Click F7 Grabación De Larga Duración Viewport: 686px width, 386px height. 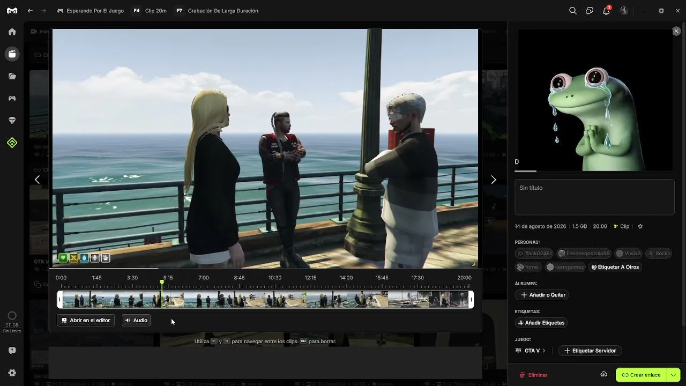point(217,11)
